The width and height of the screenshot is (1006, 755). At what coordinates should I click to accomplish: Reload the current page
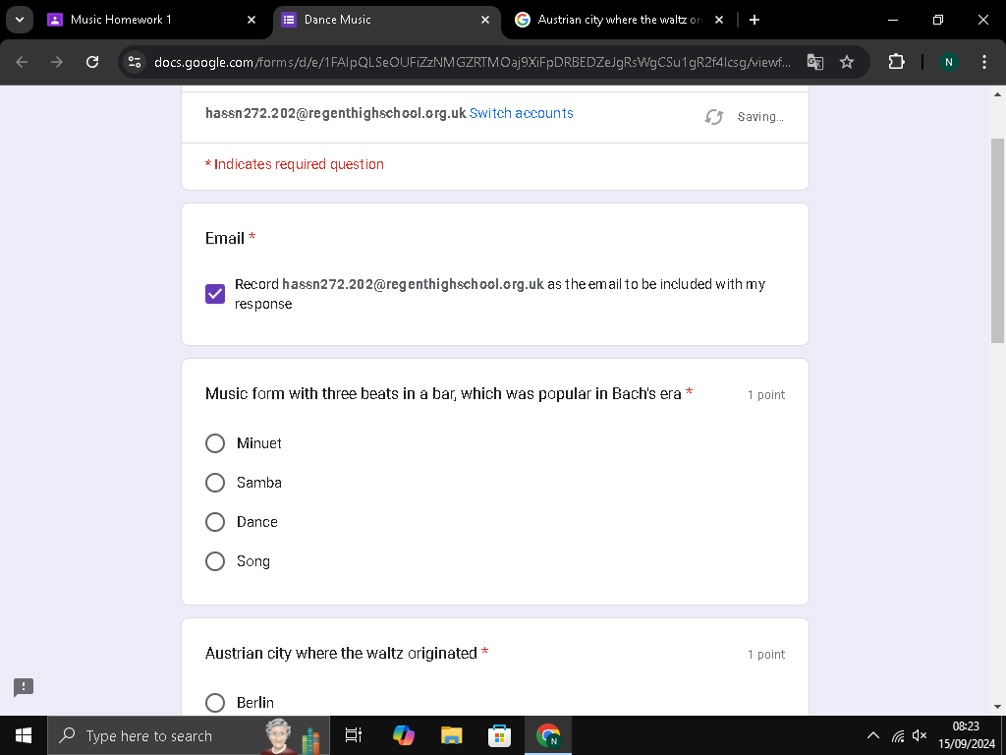tap(92, 62)
